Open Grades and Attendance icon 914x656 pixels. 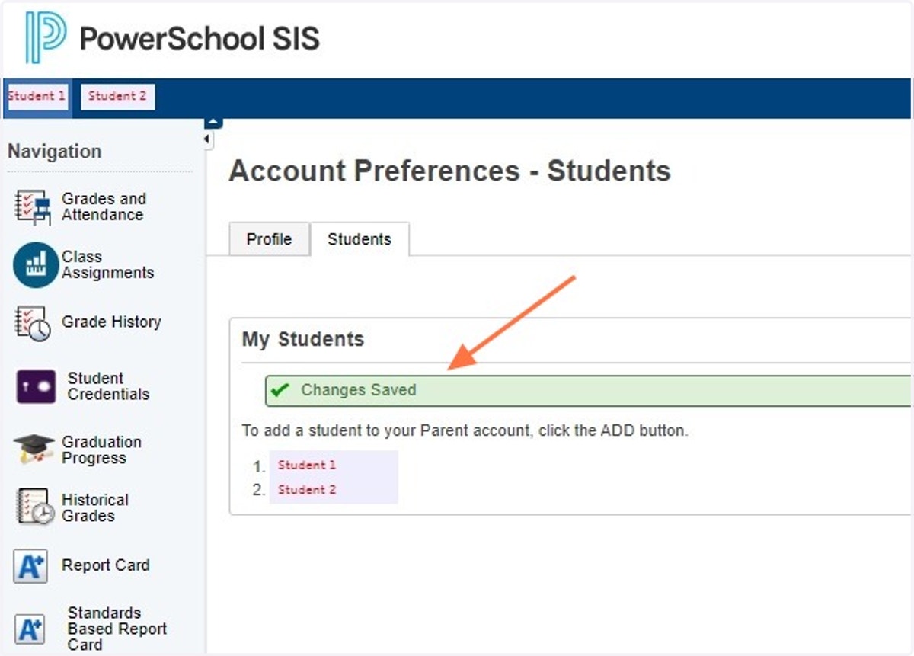click(33, 207)
